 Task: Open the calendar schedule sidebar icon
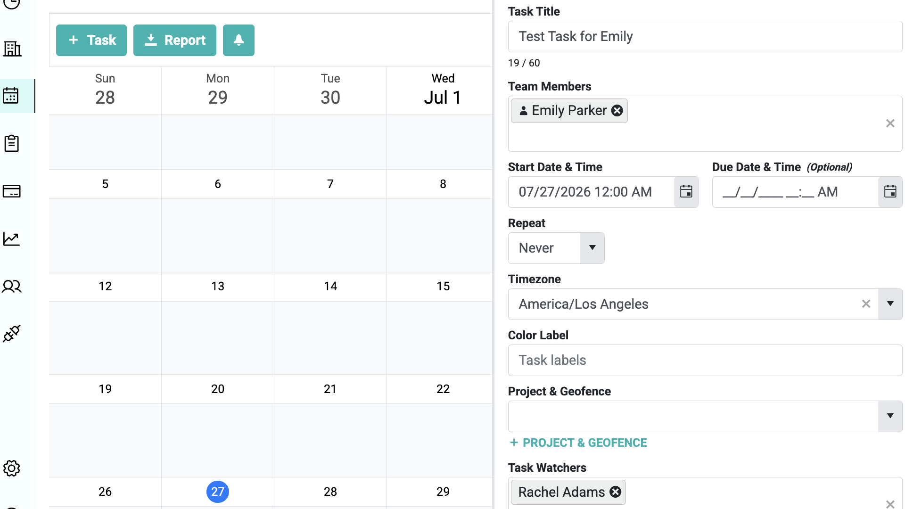11,96
